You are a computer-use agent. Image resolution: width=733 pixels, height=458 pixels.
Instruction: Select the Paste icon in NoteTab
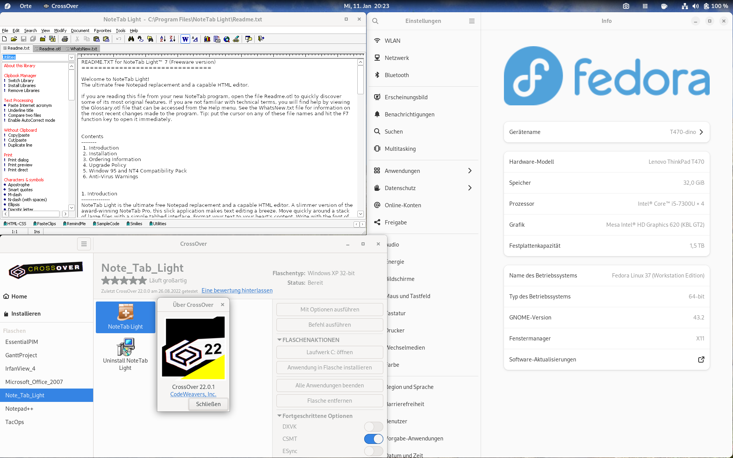pos(97,39)
